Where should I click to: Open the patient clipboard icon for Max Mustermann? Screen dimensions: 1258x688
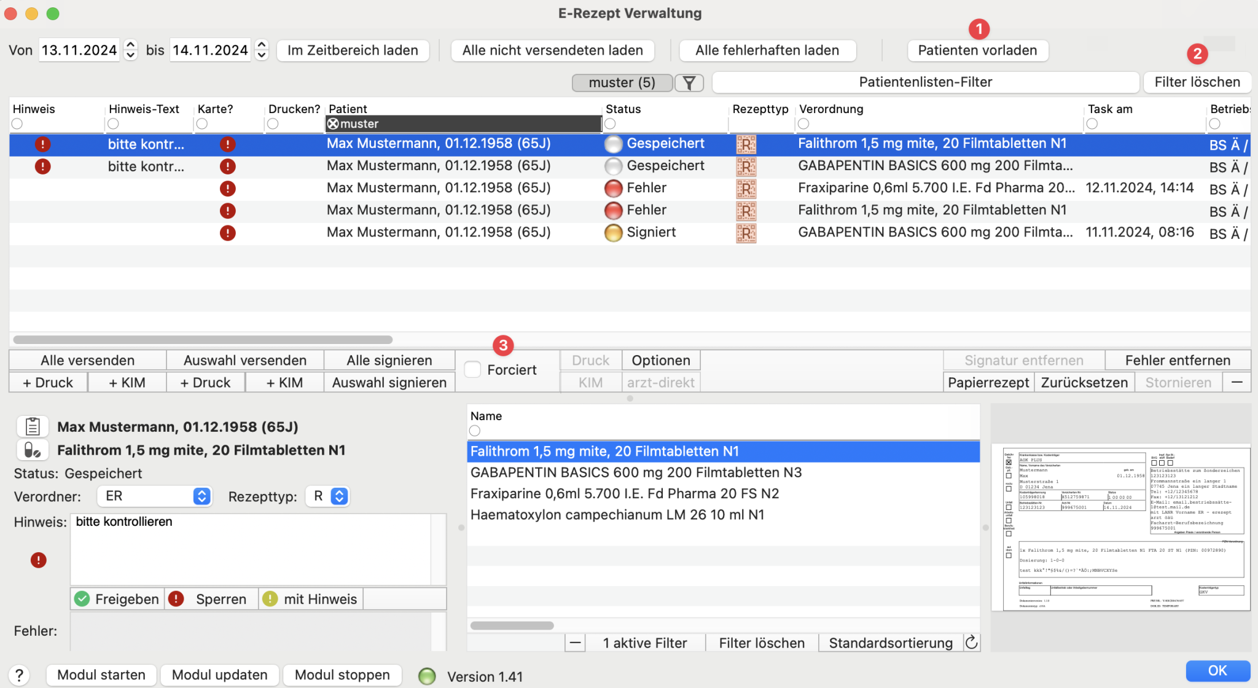[33, 426]
